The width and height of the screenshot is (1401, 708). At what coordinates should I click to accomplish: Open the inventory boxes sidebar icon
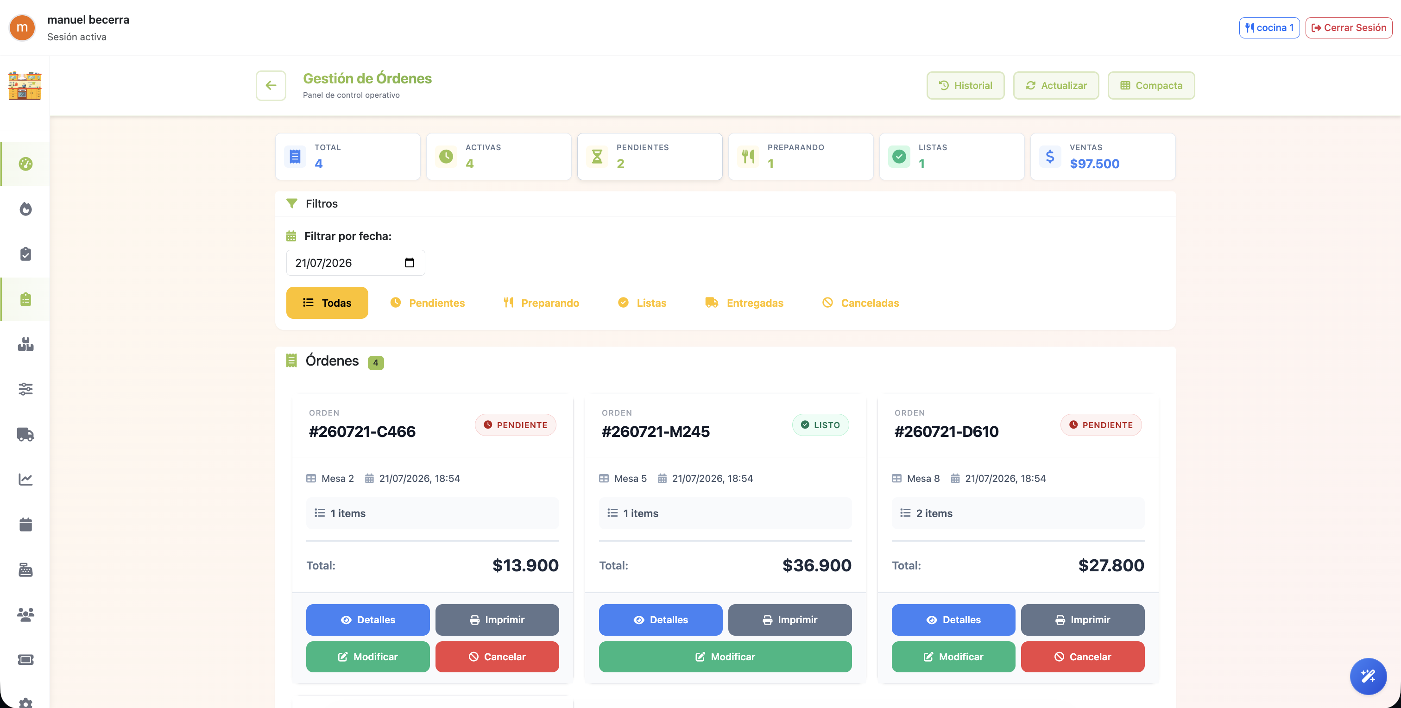25,344
